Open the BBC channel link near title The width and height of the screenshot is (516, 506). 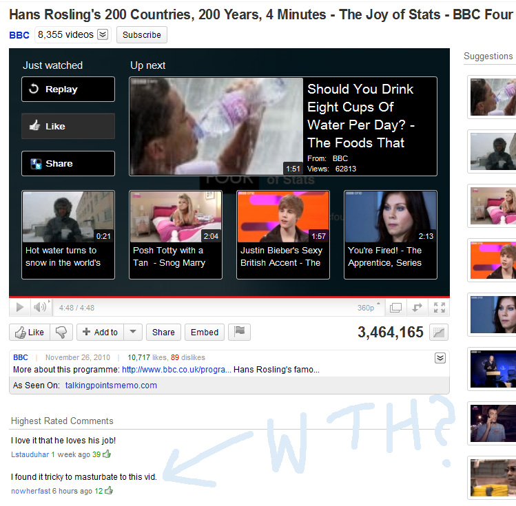19,35
